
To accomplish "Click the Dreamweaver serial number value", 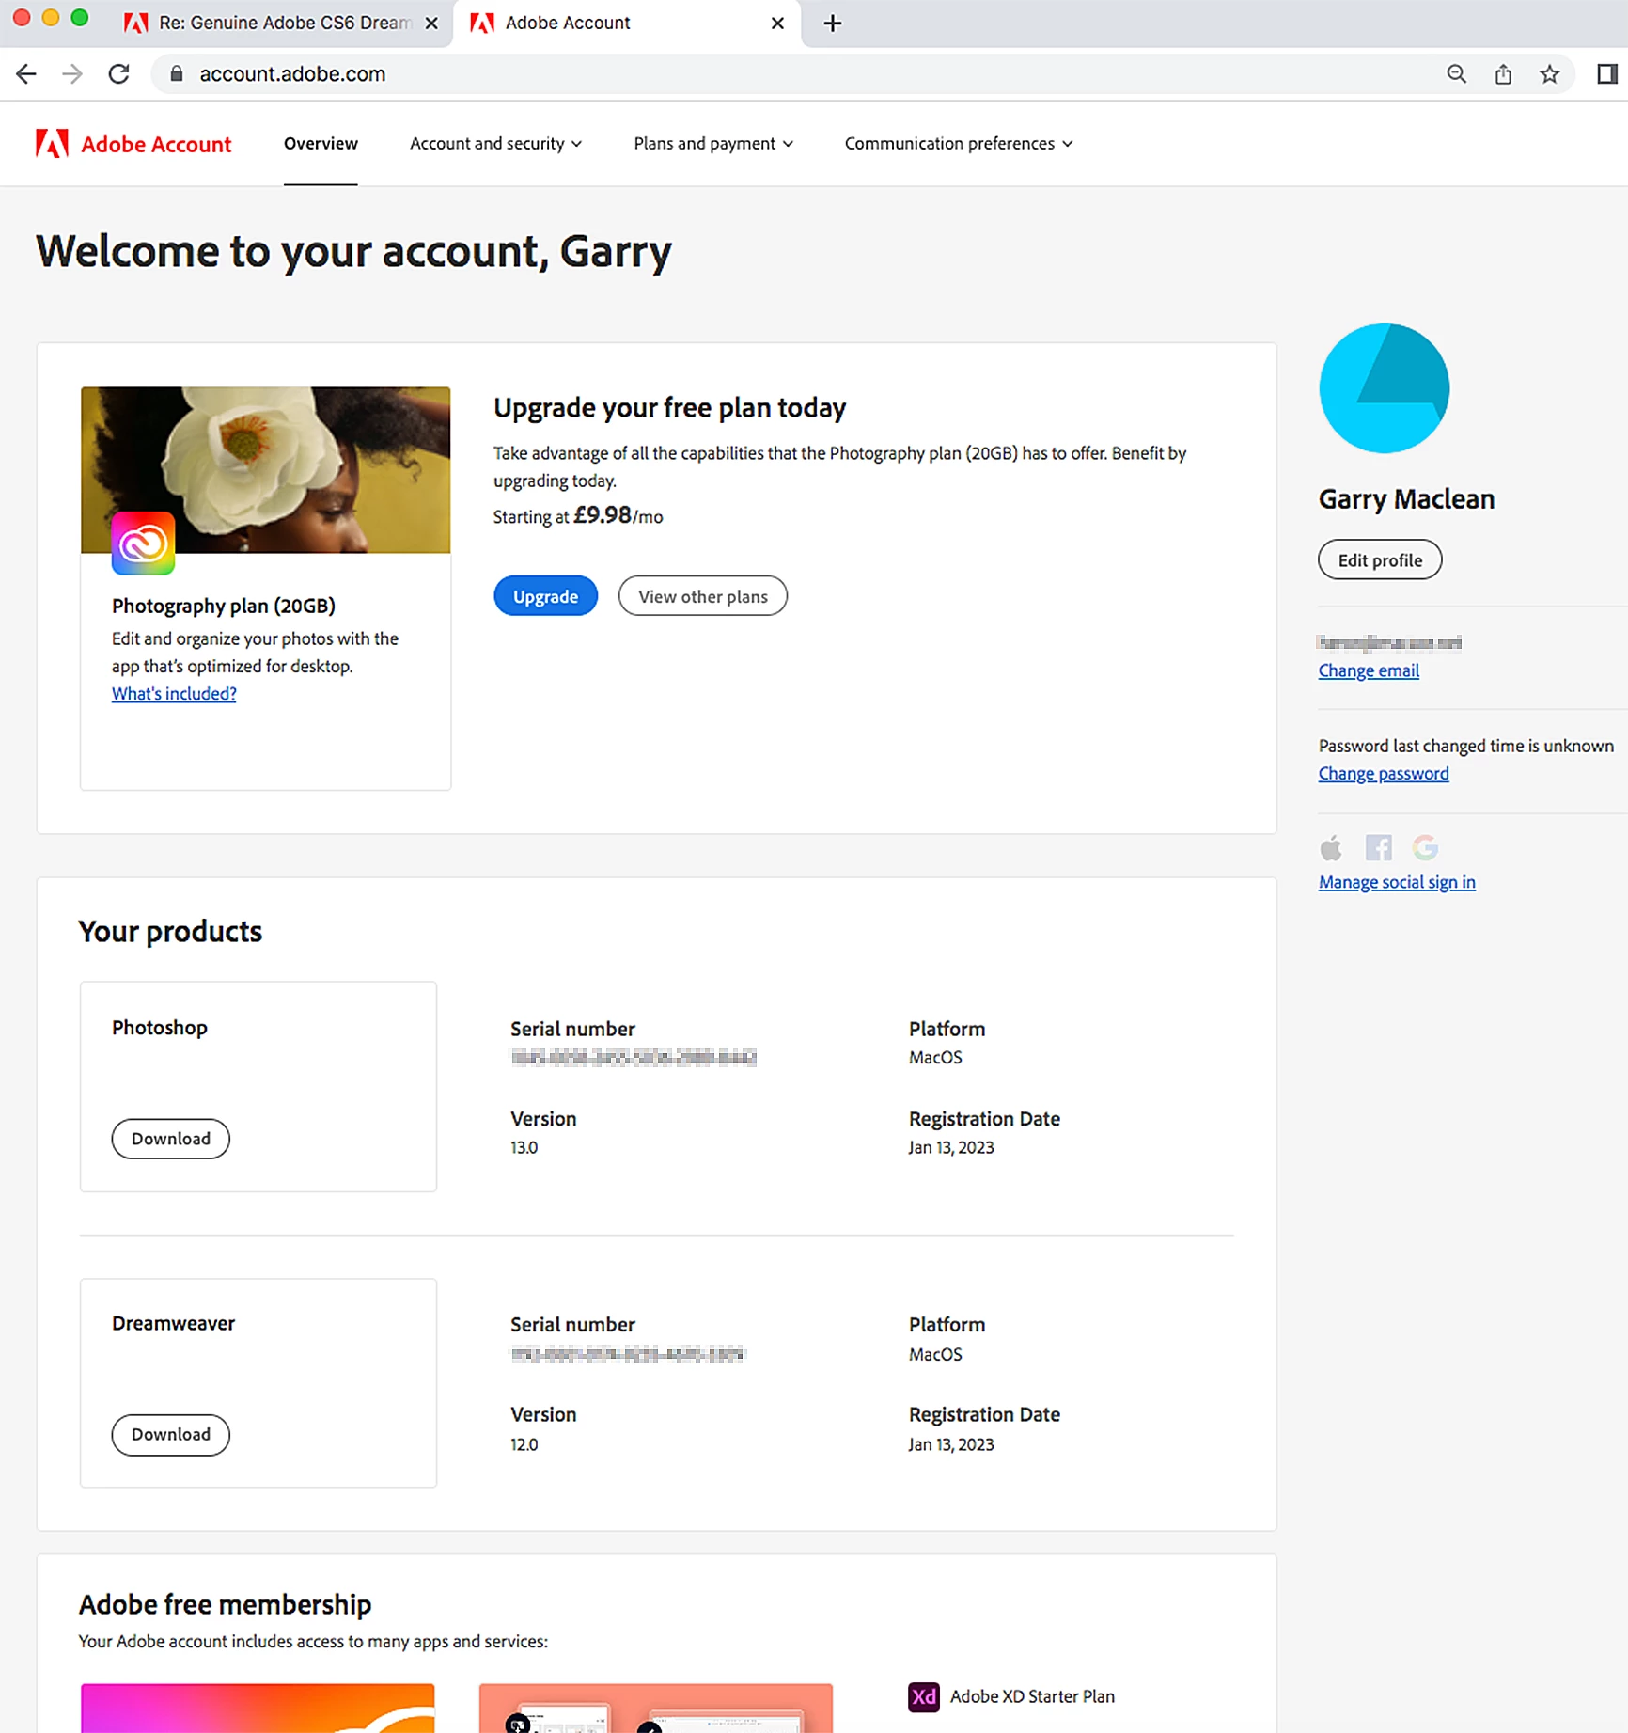I will click(627, 1355).
